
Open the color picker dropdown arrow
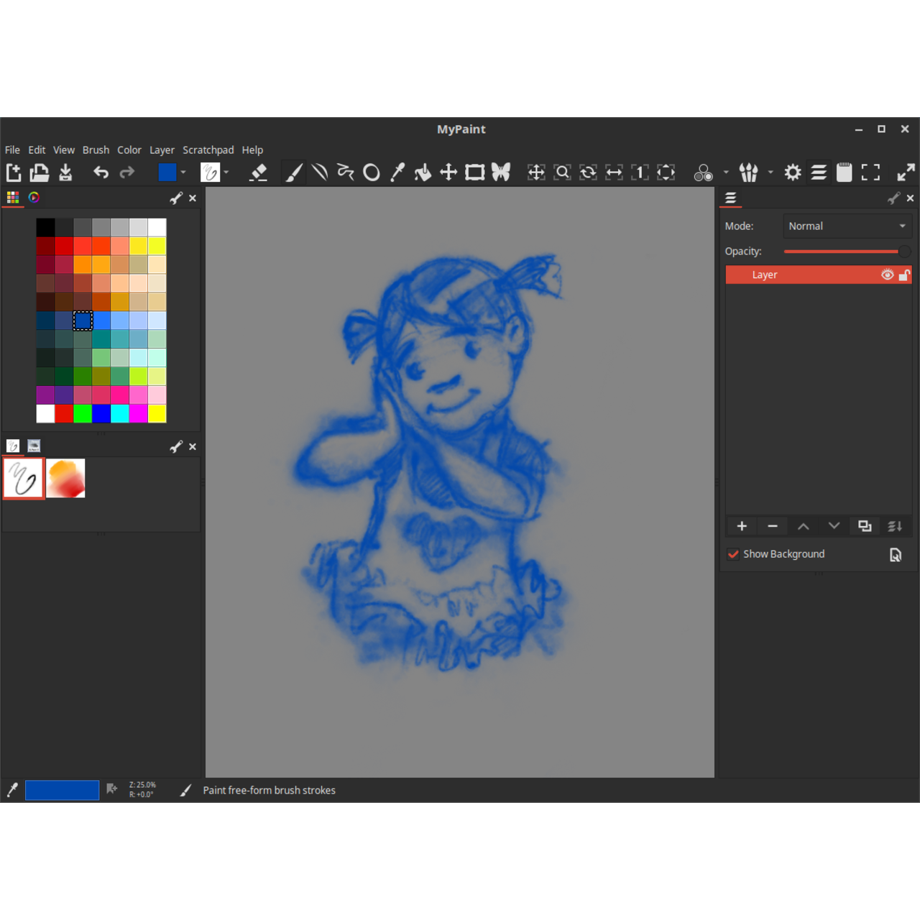184,172
